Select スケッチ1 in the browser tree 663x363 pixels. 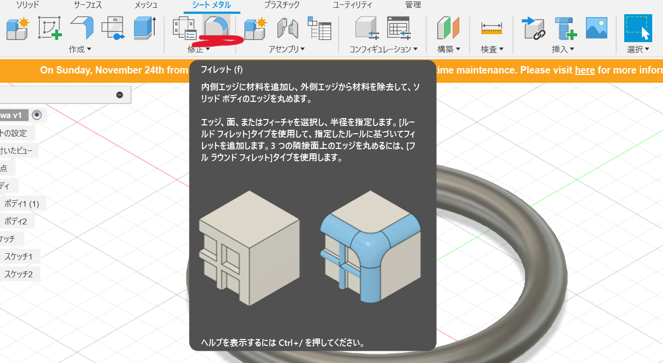(18, 257)
